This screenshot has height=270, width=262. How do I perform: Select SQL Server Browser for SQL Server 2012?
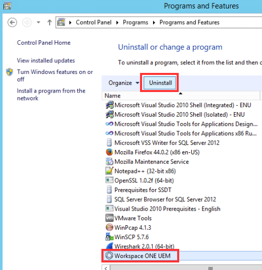[x=165, y=200]
